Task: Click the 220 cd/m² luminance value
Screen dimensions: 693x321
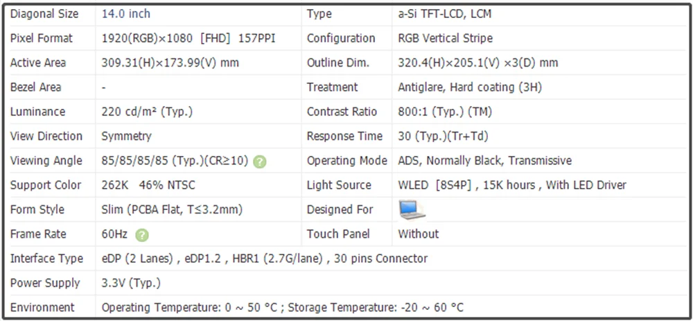Action: tap(147, 112)
